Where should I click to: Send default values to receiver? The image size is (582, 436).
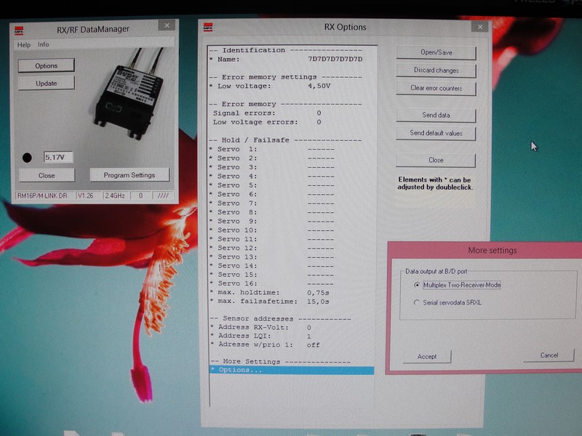pyautogui.click(x=436, y=134)
